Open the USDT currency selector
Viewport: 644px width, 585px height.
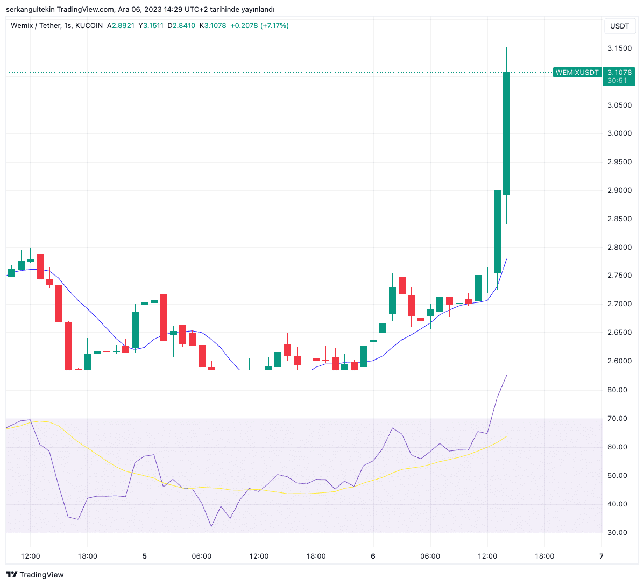click(619, 26)
